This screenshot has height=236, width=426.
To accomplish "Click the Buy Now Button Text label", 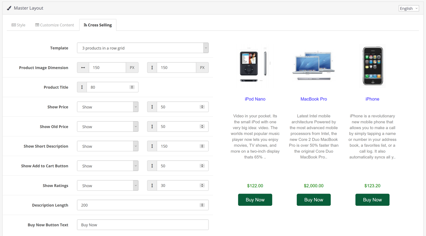I will [x=48, y=225].
